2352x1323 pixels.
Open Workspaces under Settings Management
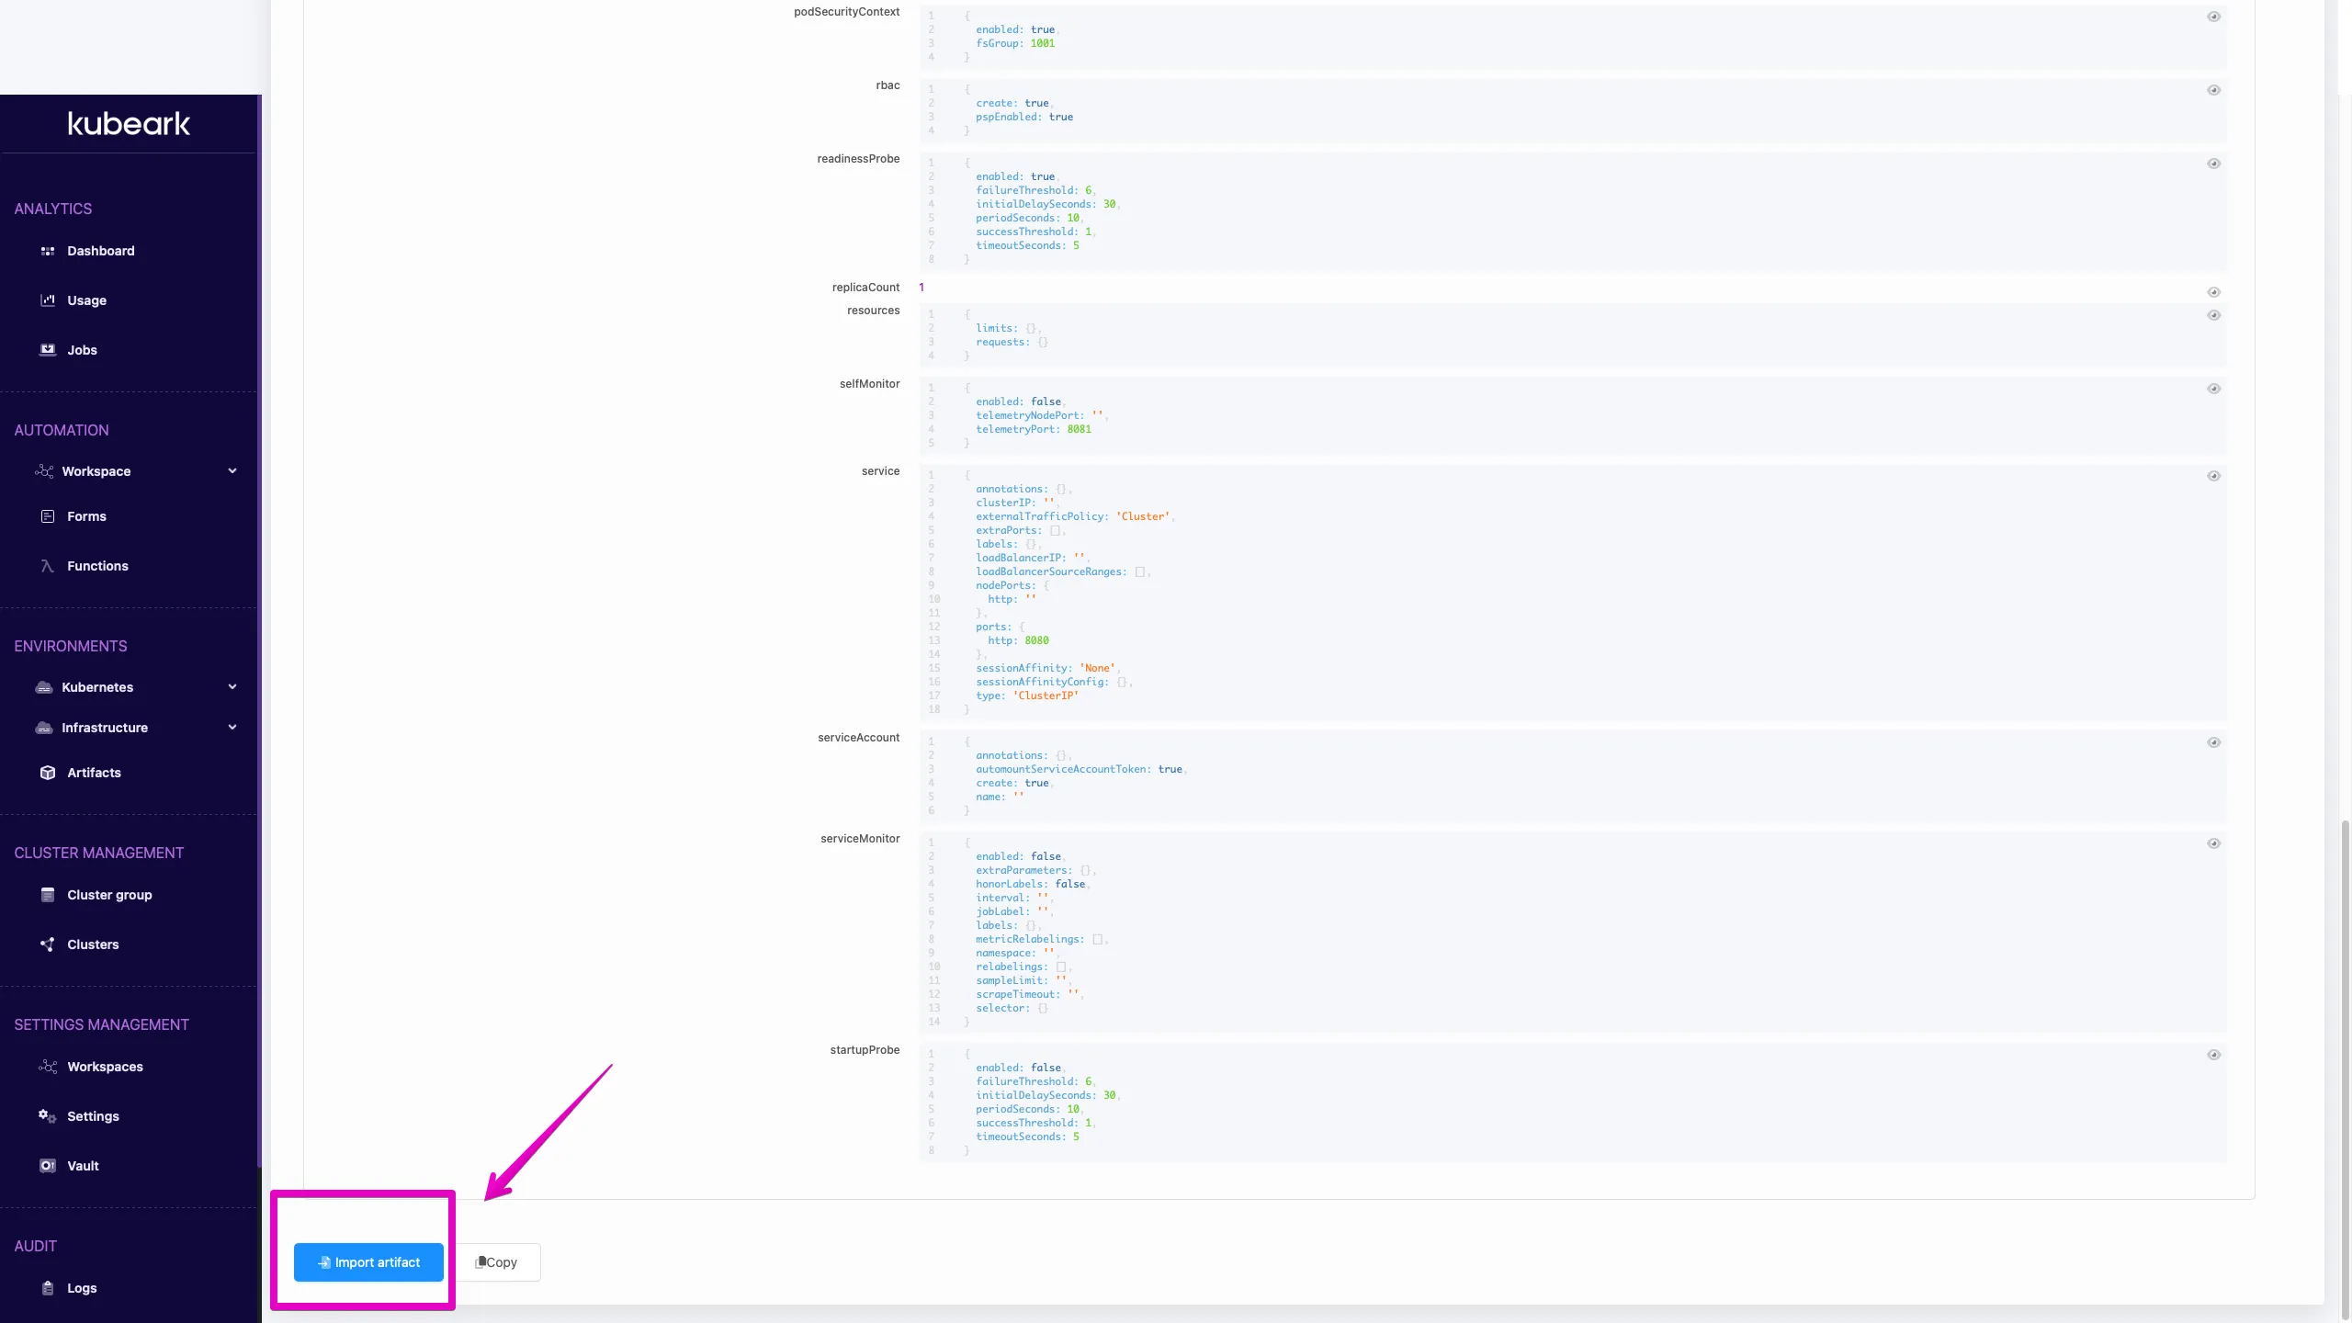point(105,1067)
